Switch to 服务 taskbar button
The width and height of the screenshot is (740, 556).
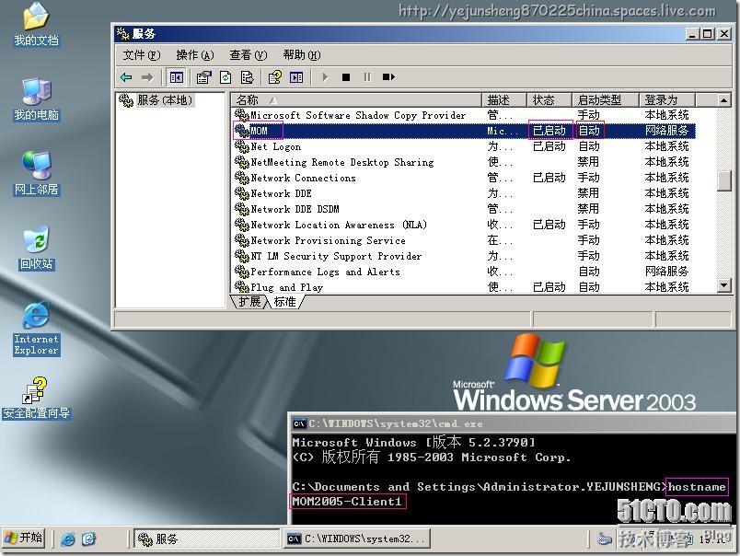[x=207, y=539]
